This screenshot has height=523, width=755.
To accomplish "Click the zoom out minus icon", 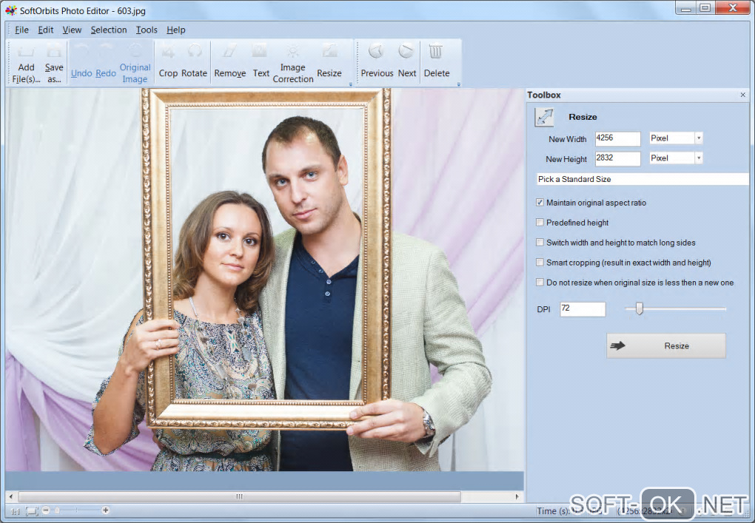I will [x=46, y=510].
